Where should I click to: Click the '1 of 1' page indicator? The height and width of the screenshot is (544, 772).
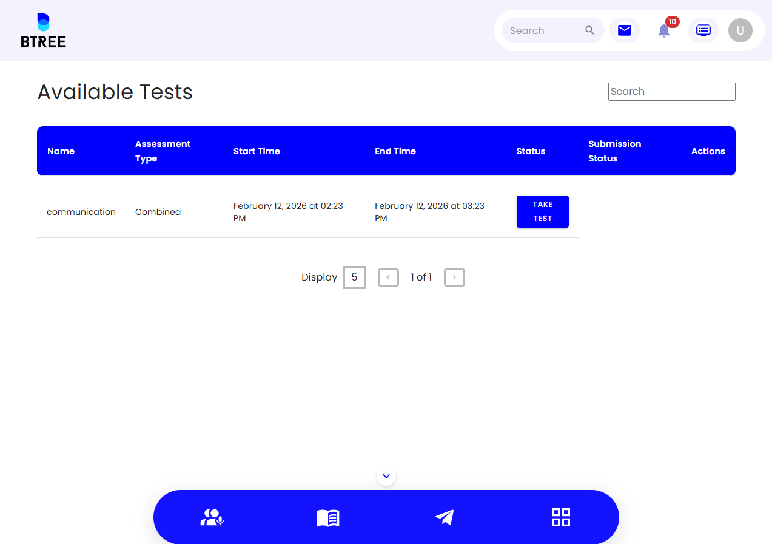click(421, 277)
